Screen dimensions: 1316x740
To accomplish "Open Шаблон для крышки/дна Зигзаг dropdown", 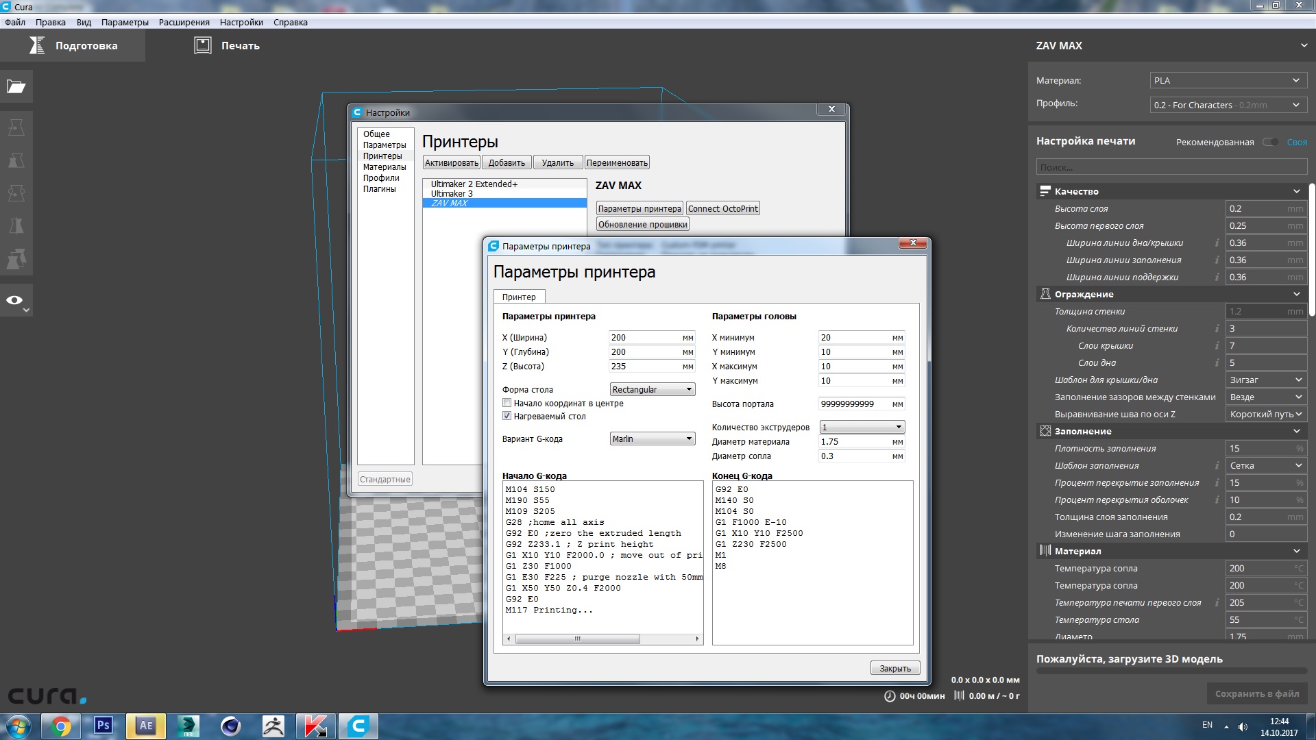I will [x=1266, y=380].
